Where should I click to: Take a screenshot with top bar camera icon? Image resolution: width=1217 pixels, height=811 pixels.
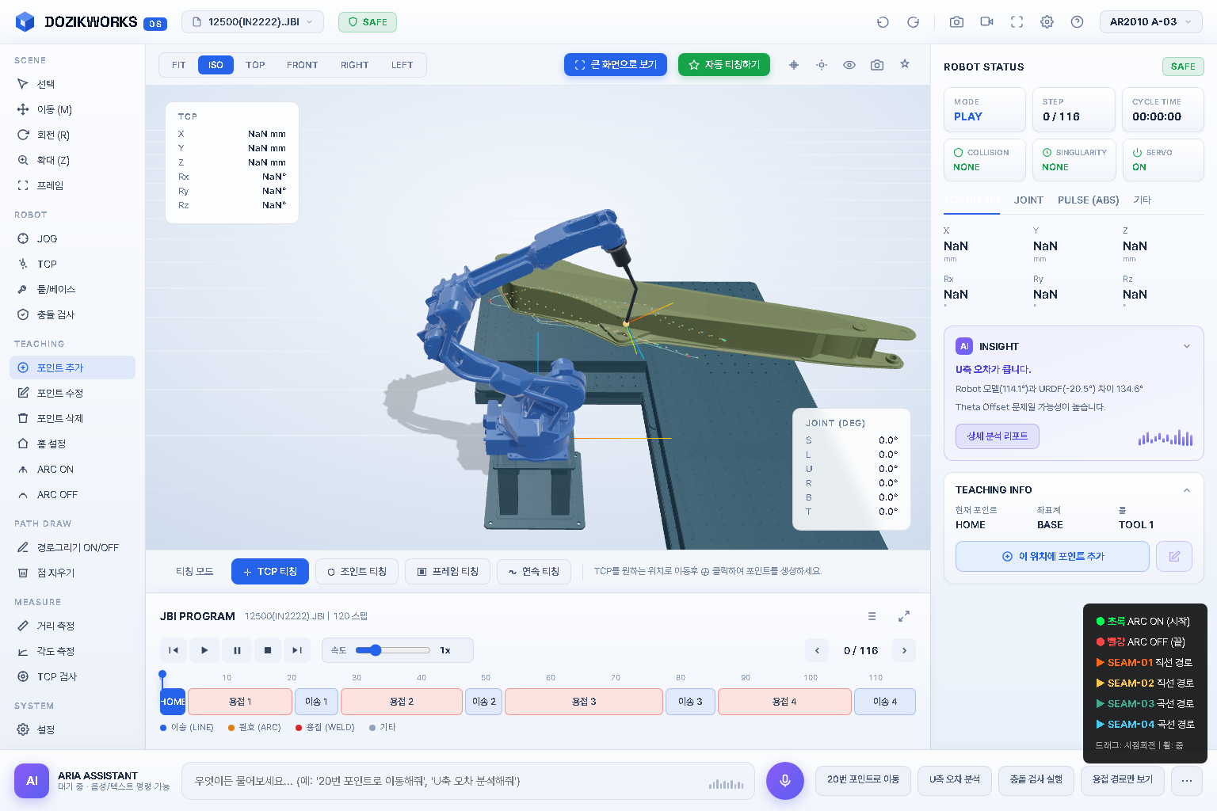pyautogui.click(x=956, y=22)
